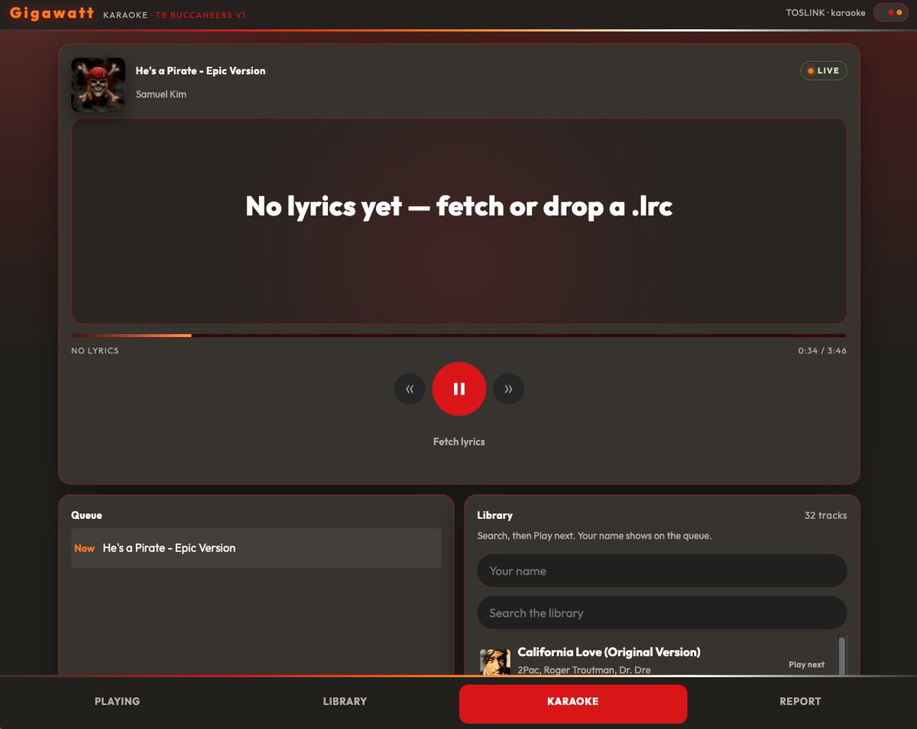Viewport: 917px width, 729px height.
Task: Click the Your name input field
Action: coord(662,571)
